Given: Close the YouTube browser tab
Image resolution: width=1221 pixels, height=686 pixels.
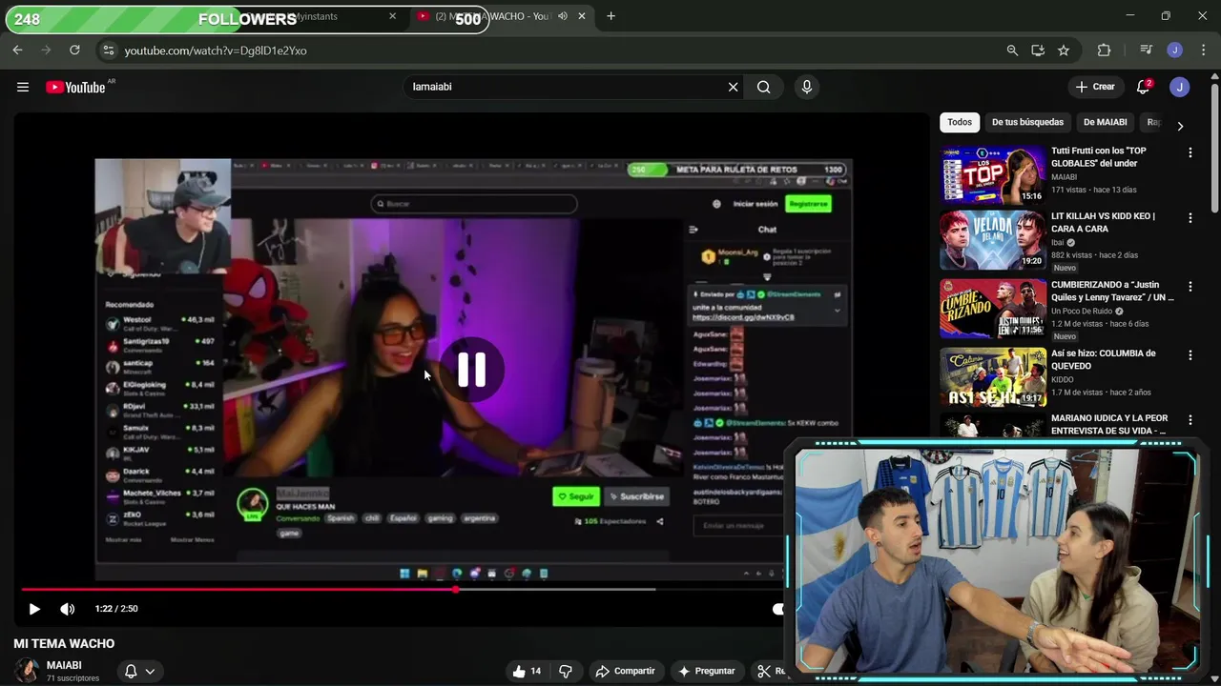Looking at the screenshot, I should pyautogui.click(x=581, y=16).
